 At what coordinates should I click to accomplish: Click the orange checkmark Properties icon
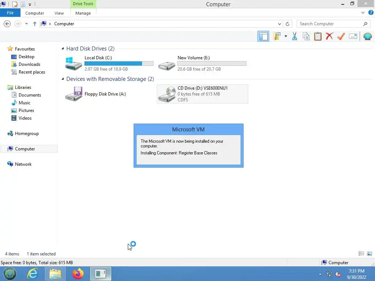341,36
